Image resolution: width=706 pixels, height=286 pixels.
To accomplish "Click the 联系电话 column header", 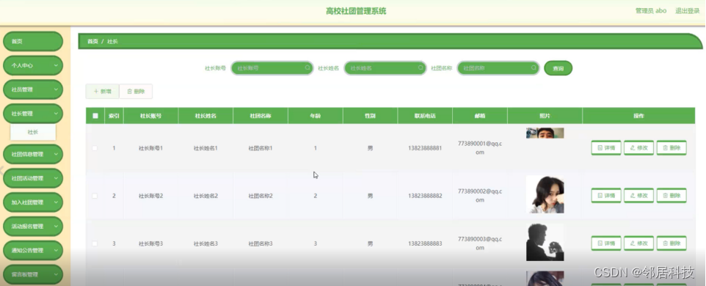I will [425, 116].
